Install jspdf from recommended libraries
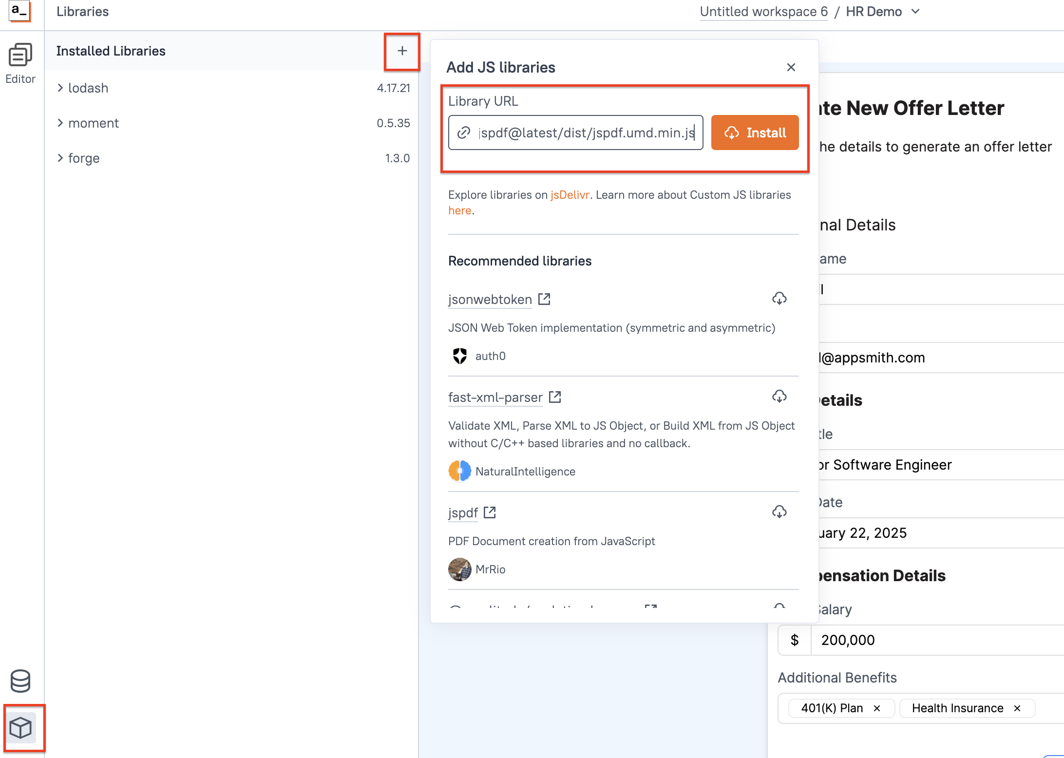1064x758 pixels. click(779, 512)
